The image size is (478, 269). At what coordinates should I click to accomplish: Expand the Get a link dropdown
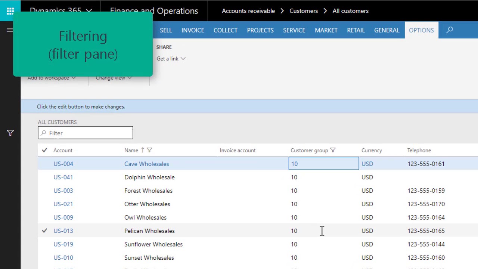click(171, 59)
